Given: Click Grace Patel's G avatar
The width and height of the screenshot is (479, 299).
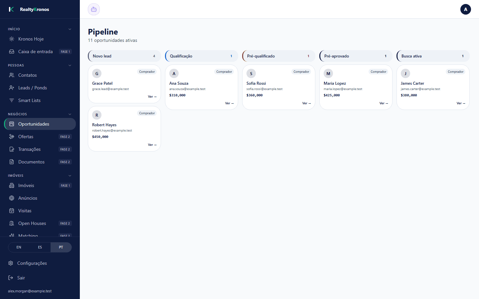Looking at the screenshot, I should click(x=97, y=73).
